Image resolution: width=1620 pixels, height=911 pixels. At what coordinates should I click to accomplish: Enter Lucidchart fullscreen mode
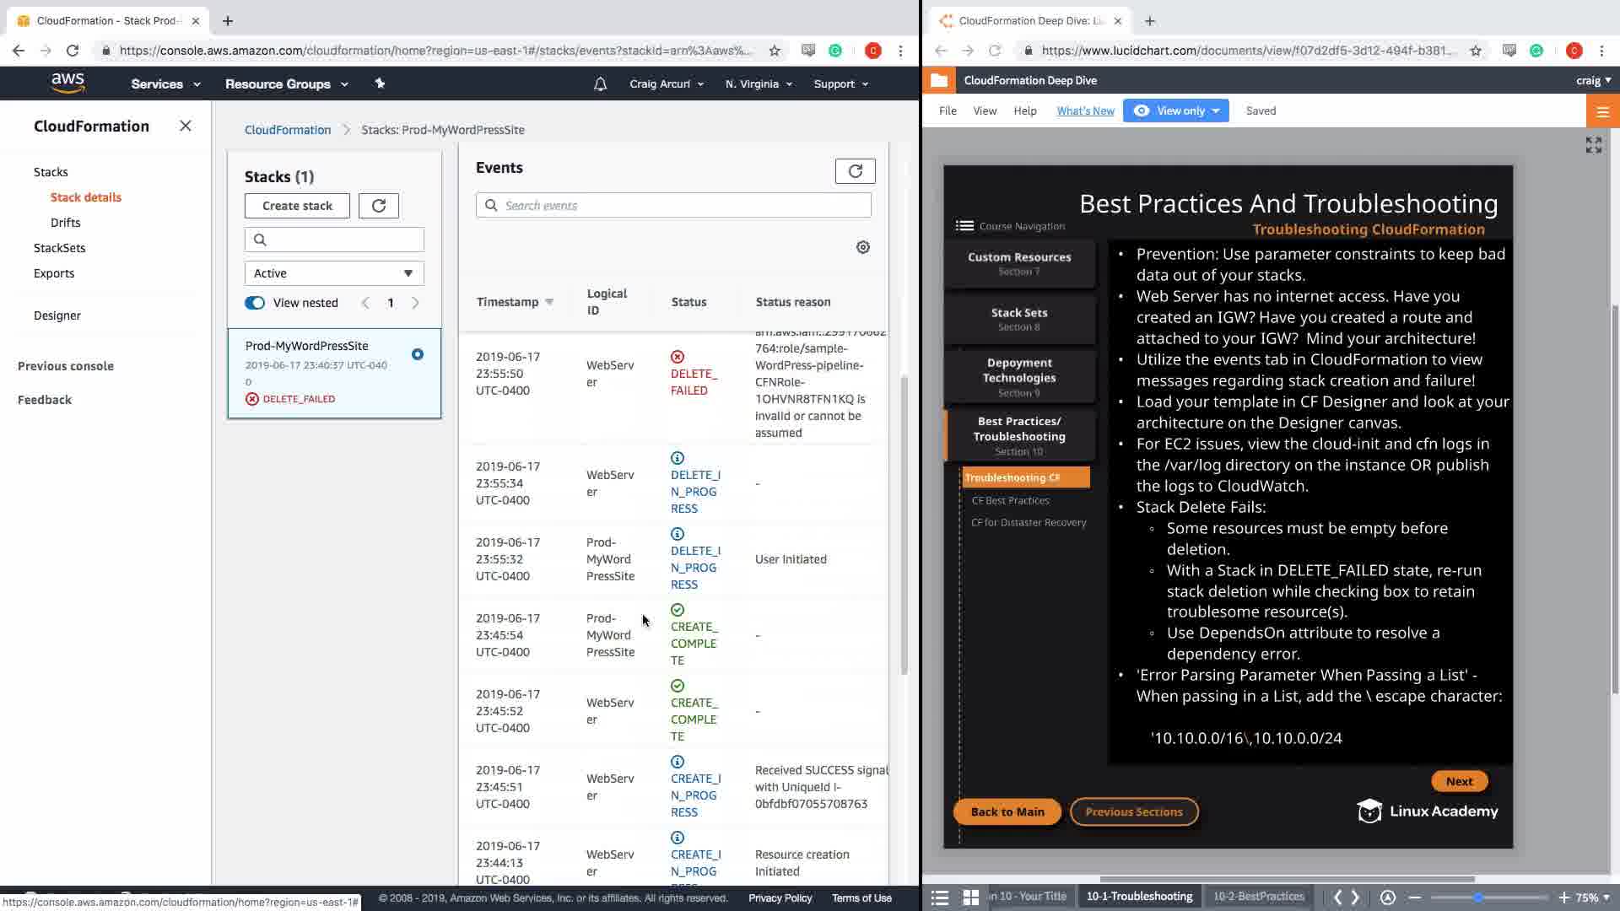point(1593,145)
